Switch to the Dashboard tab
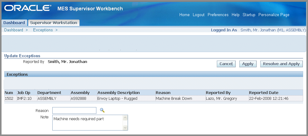The width and height of the screenshot is (308, 136). 14,23
